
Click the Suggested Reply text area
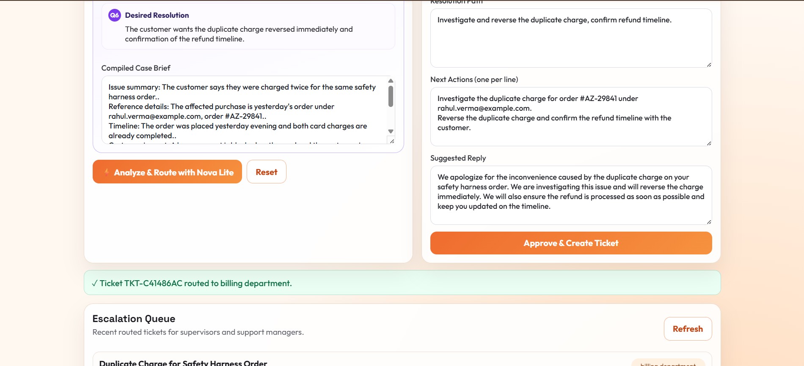(x=571, y=195)
